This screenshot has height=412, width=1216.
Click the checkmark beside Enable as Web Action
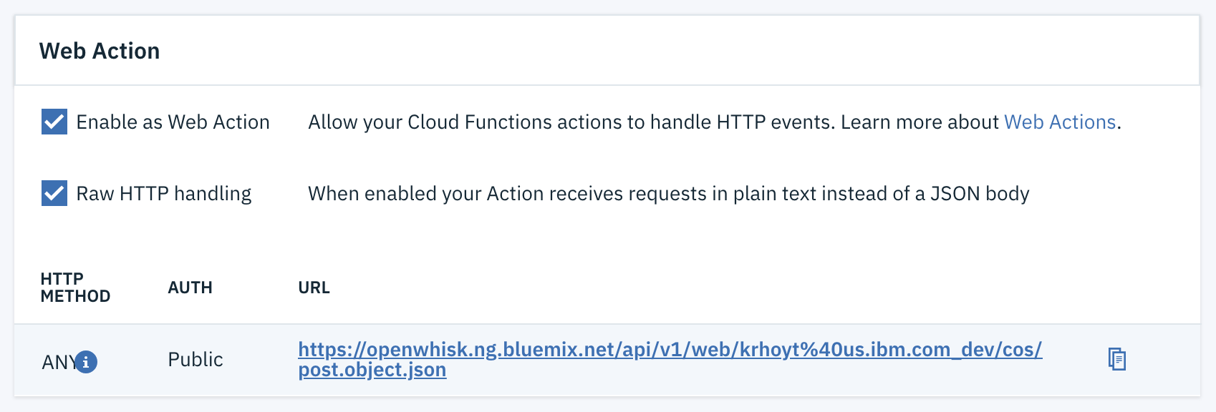54,122
